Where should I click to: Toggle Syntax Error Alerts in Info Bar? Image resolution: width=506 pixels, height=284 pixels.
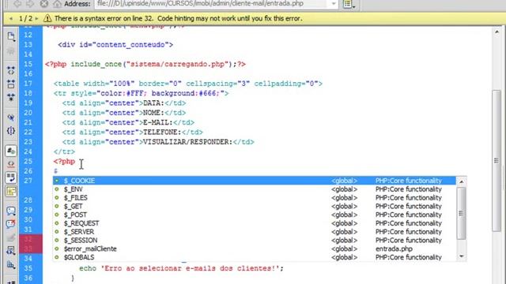(x=11, y=191)
